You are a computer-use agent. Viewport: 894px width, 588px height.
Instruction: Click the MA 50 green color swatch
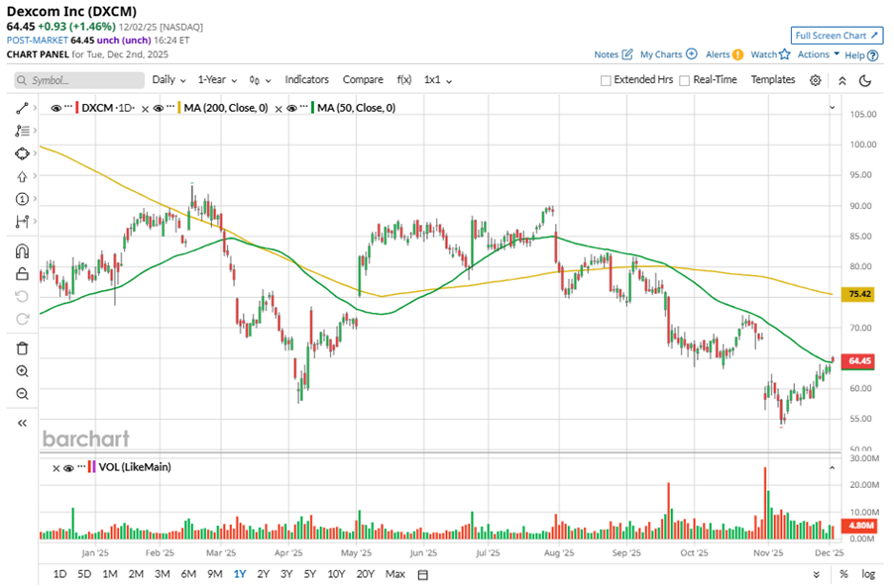(312, 108)
